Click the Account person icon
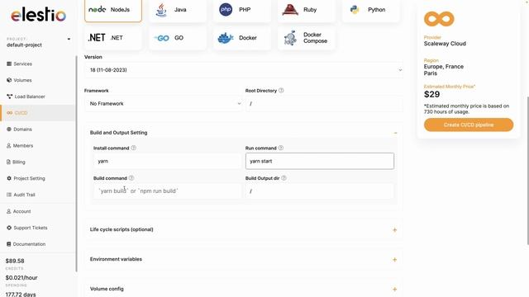Viewport: 529px width, 297px height. (x=9, y=211)
